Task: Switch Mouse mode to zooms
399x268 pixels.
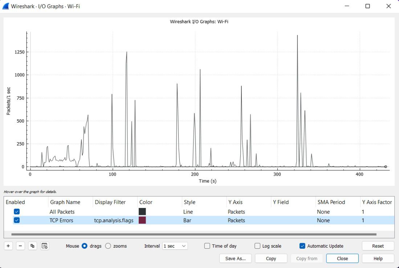Action: click(107, 246)
